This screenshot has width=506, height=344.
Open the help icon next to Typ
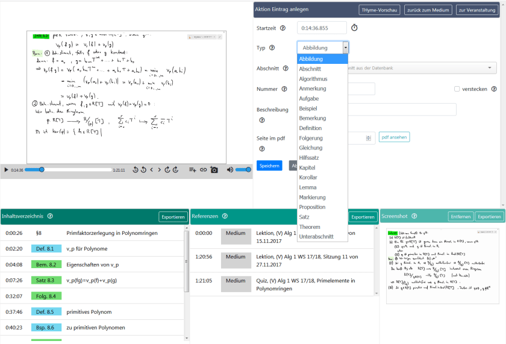(272, 48)
